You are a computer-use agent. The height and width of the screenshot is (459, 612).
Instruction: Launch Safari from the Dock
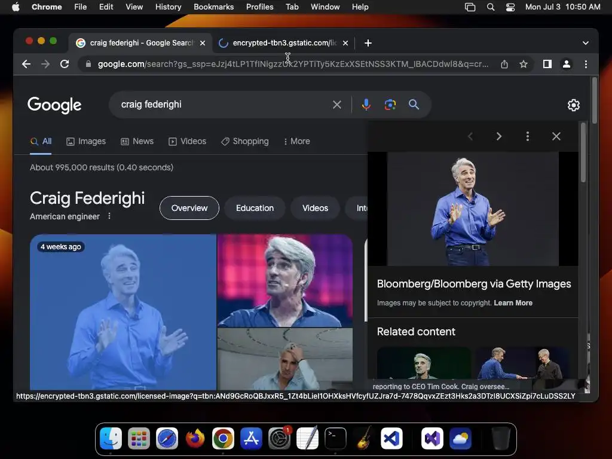coord(167,438)
